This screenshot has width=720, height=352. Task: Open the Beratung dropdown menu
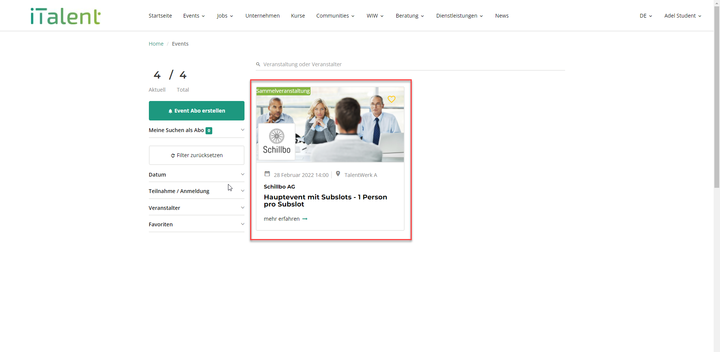click(x=410, y=16)
